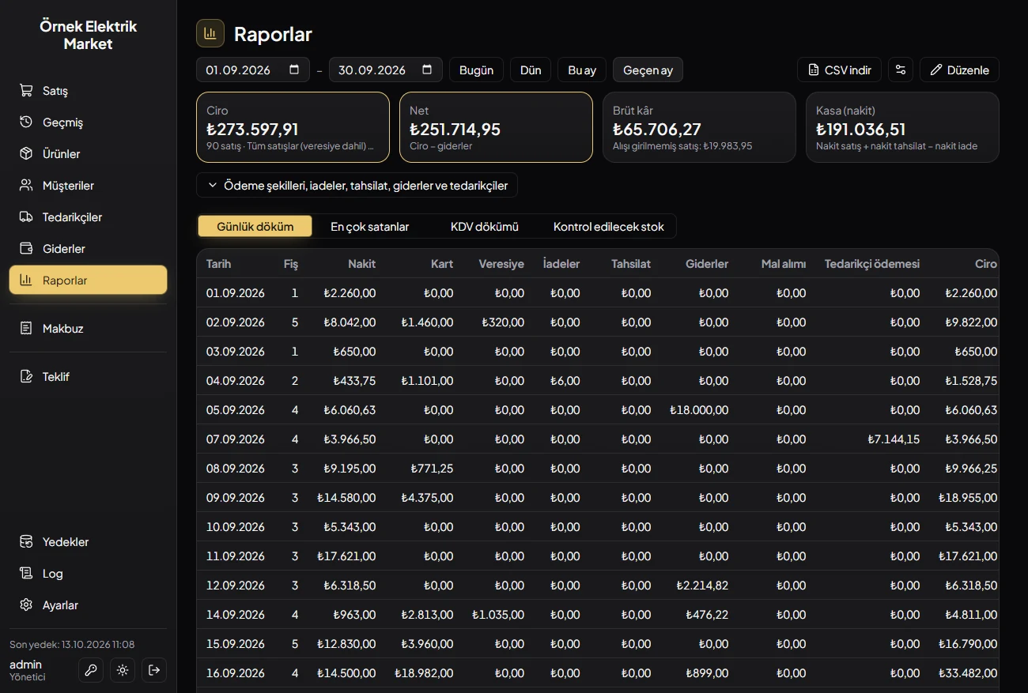
Task: Open the Satış cart icon
Action: pyautogui.click(x=26, y=91)
